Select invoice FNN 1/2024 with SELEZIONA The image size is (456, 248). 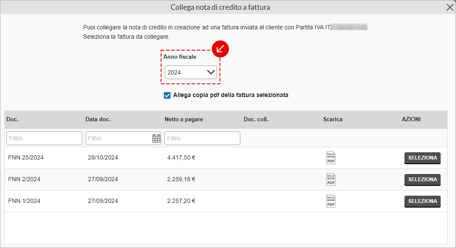[x=422, y=202]
